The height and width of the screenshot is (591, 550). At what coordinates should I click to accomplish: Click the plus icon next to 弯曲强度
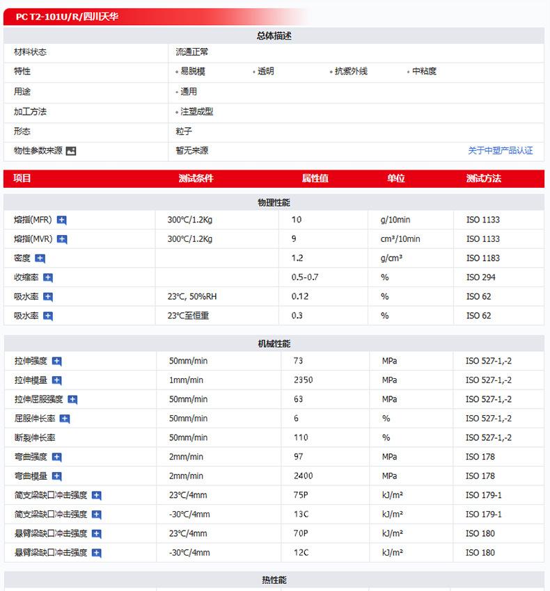[x=57, y=458]
